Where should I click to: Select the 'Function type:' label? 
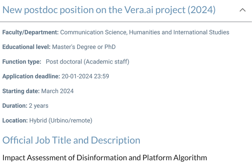[x=22, y=62]
